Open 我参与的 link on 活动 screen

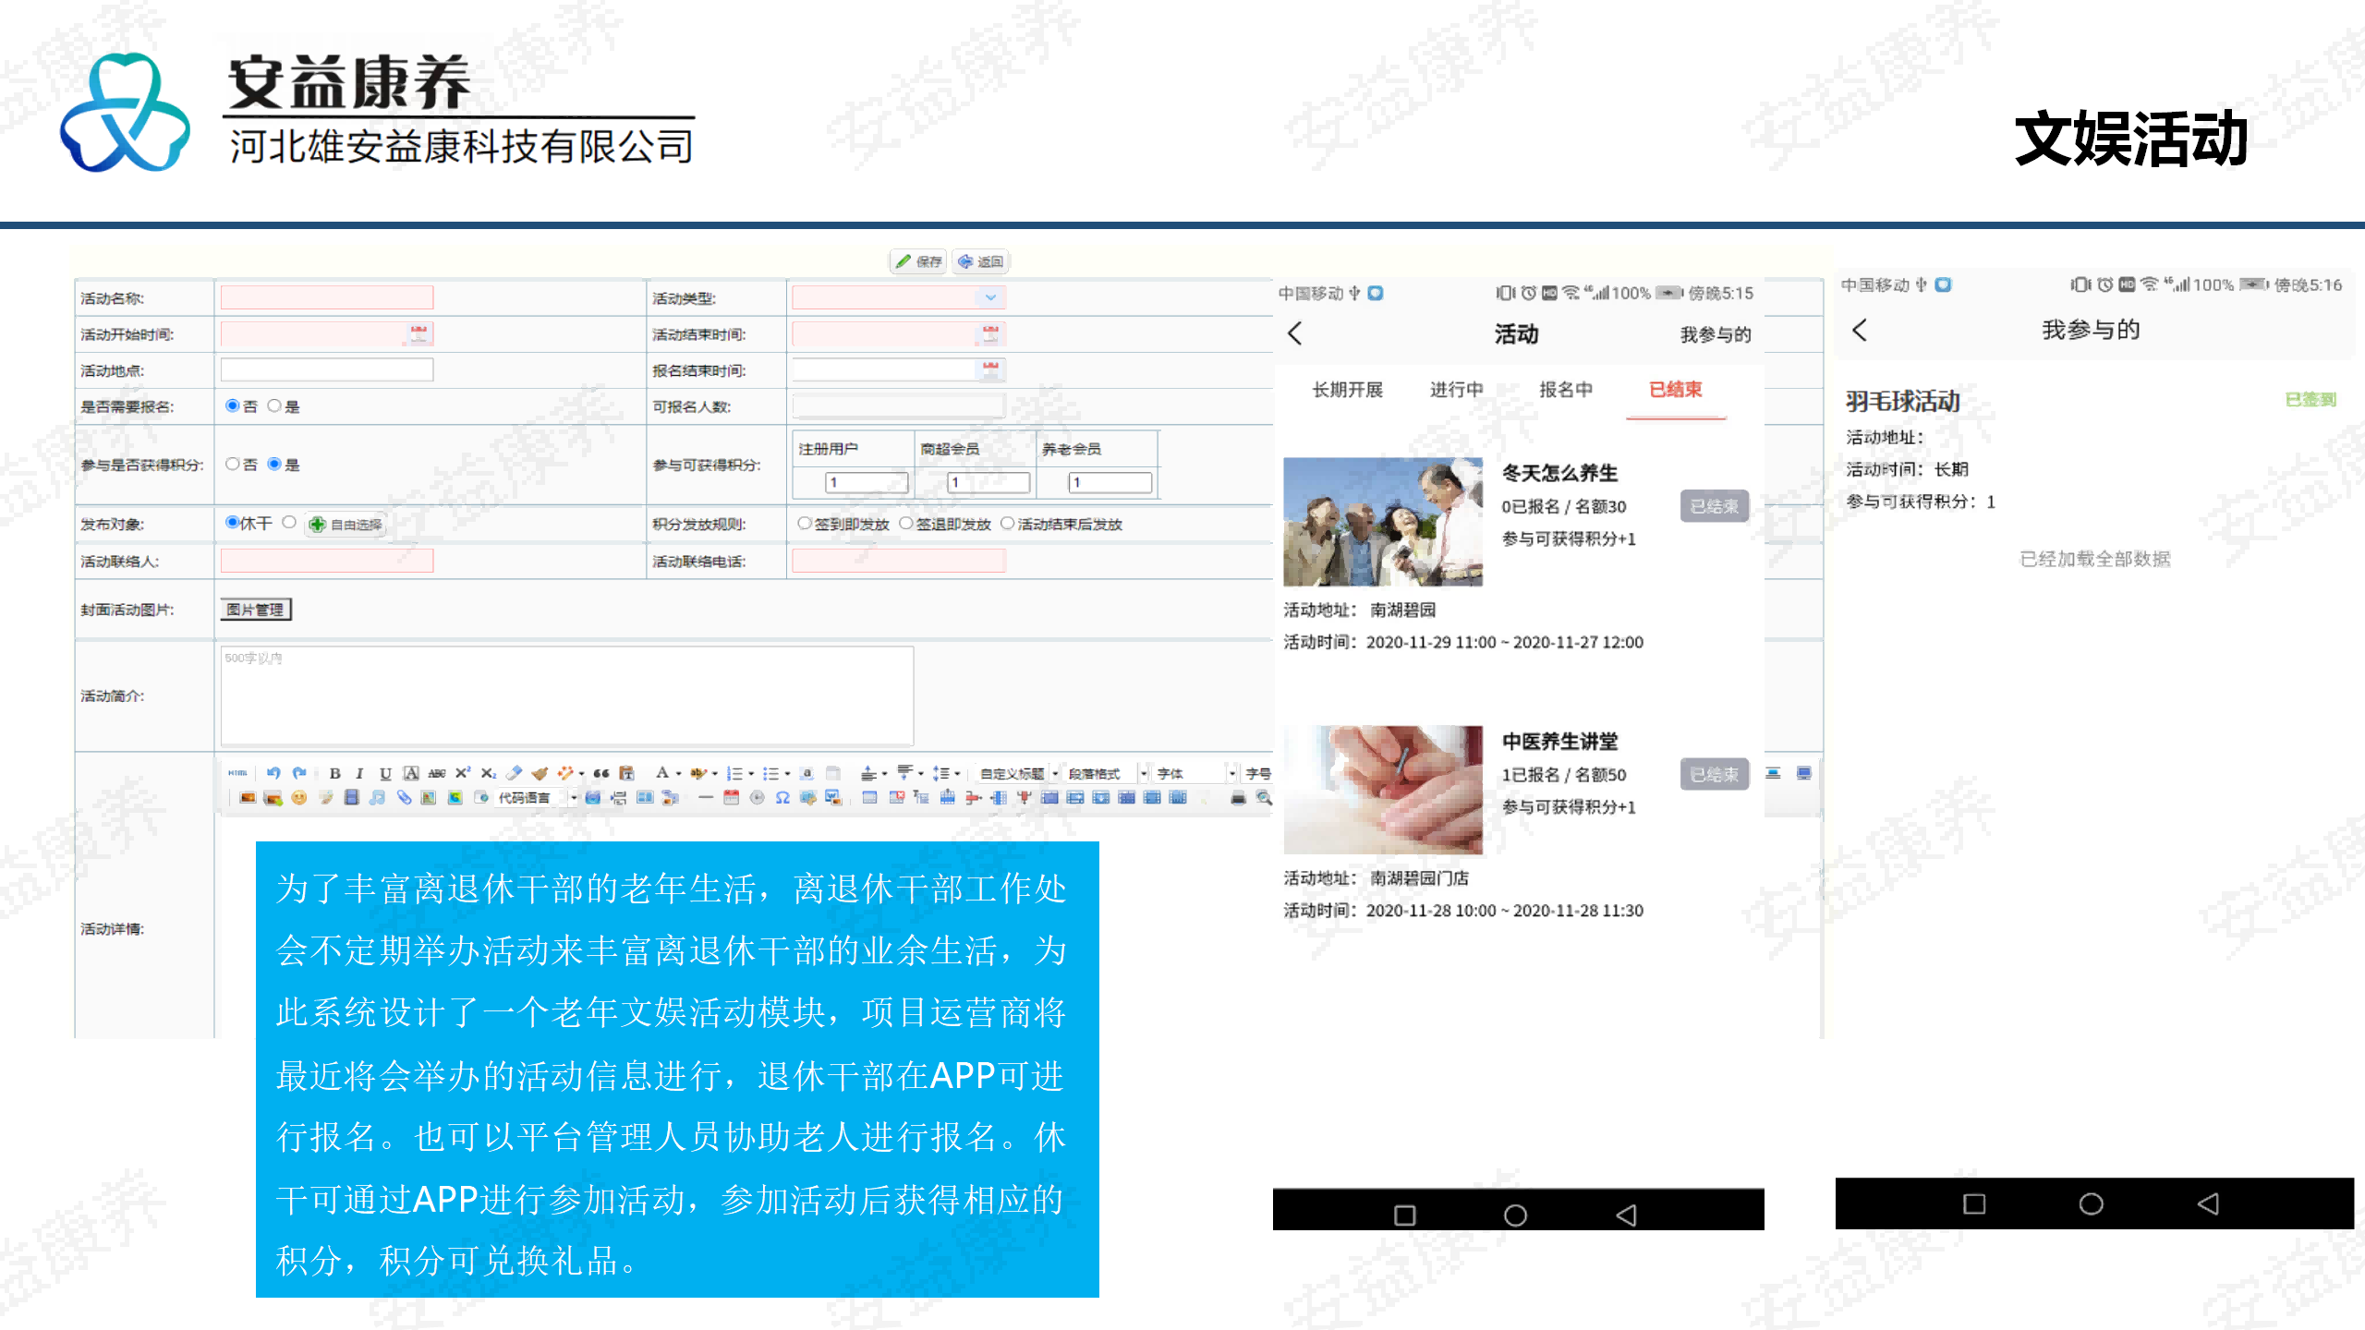(1716, 334)
